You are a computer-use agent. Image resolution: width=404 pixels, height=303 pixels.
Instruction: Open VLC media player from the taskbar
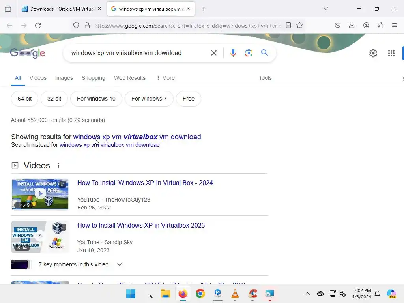(x=235, y=294)
